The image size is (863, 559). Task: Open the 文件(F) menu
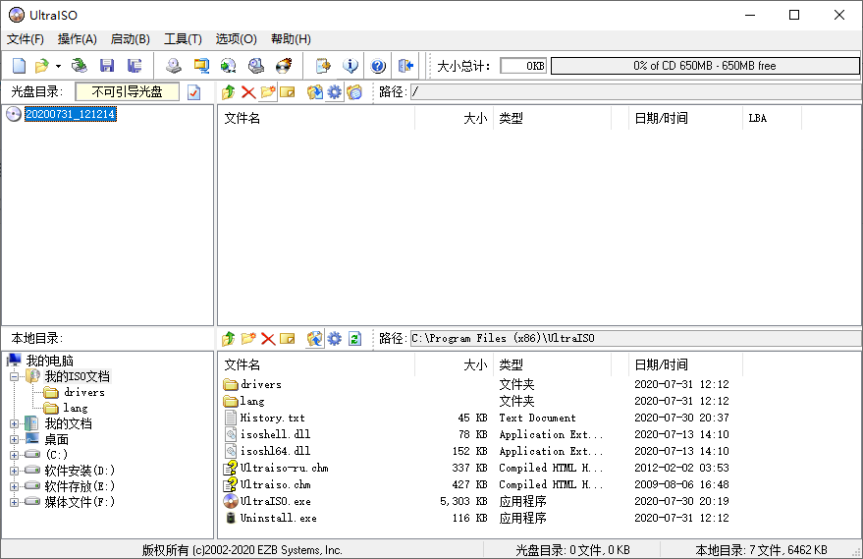click(26, 39)
